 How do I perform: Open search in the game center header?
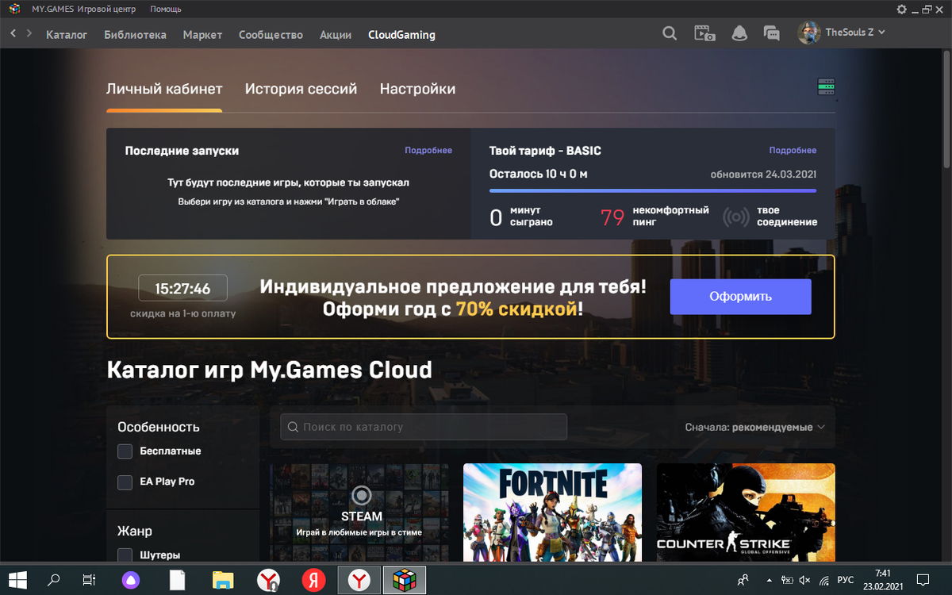tap(669, 33)
